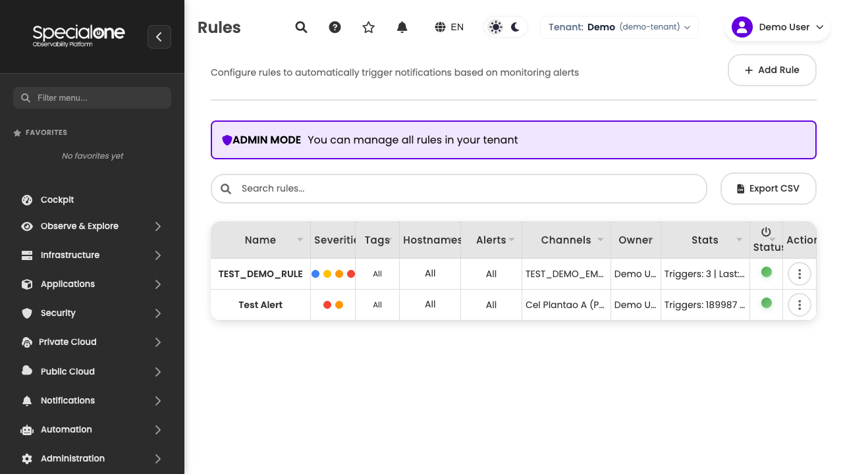Click the SpecialOne platform logo
This screenshot has width=843, height=474.
78,35
